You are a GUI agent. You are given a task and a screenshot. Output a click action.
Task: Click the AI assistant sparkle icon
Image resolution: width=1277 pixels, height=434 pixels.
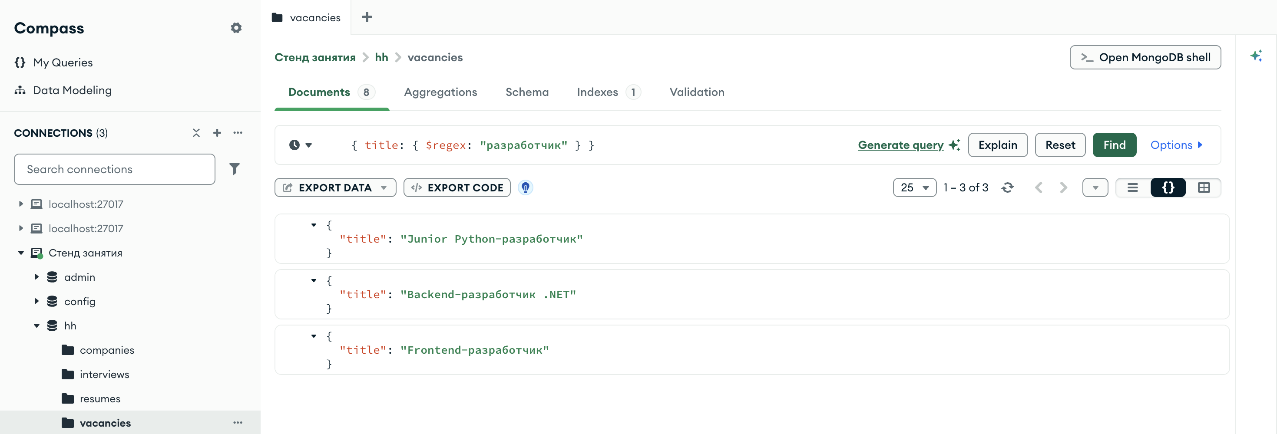click(x=1256, y=56)
